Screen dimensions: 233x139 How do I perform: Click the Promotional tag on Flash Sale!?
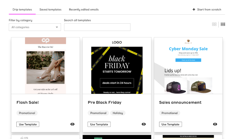(x=27, y=113)
